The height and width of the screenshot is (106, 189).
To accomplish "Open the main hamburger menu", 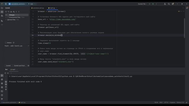I will tap(6, 4).
